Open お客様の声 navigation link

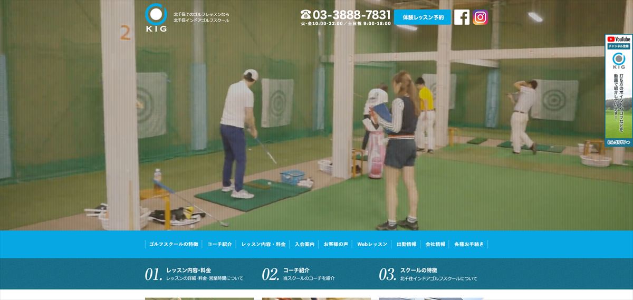click(335, 245)
